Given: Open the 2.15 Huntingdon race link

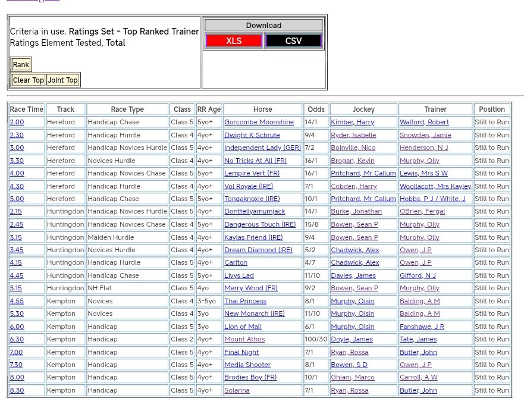Looking at the screenshot, I should click(x=16, y=212).
